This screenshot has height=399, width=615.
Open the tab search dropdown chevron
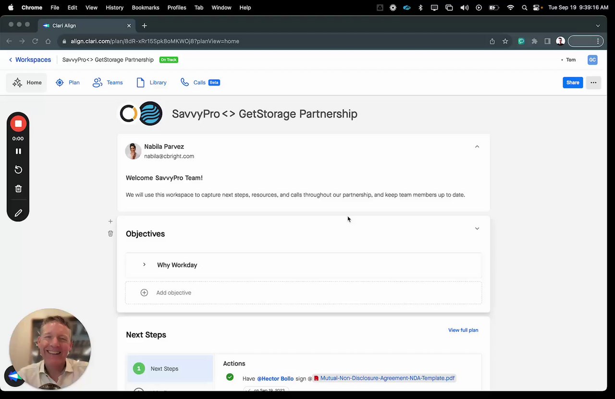(x=598, y=25)
